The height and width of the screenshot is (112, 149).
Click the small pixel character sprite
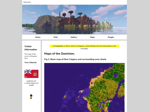click(x=31, y=97)
